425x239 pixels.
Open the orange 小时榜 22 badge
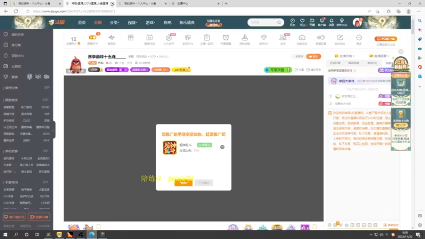coord(160,70)
